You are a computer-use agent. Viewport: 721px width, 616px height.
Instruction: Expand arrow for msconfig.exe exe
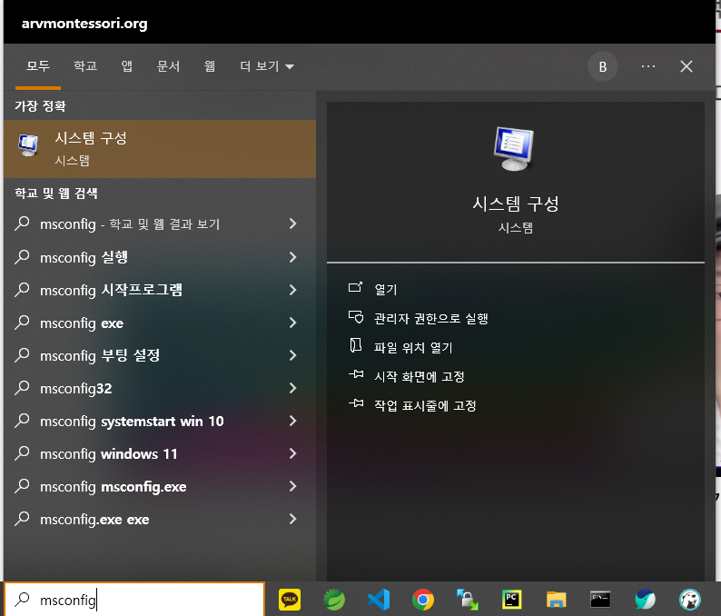click(292, 519)
